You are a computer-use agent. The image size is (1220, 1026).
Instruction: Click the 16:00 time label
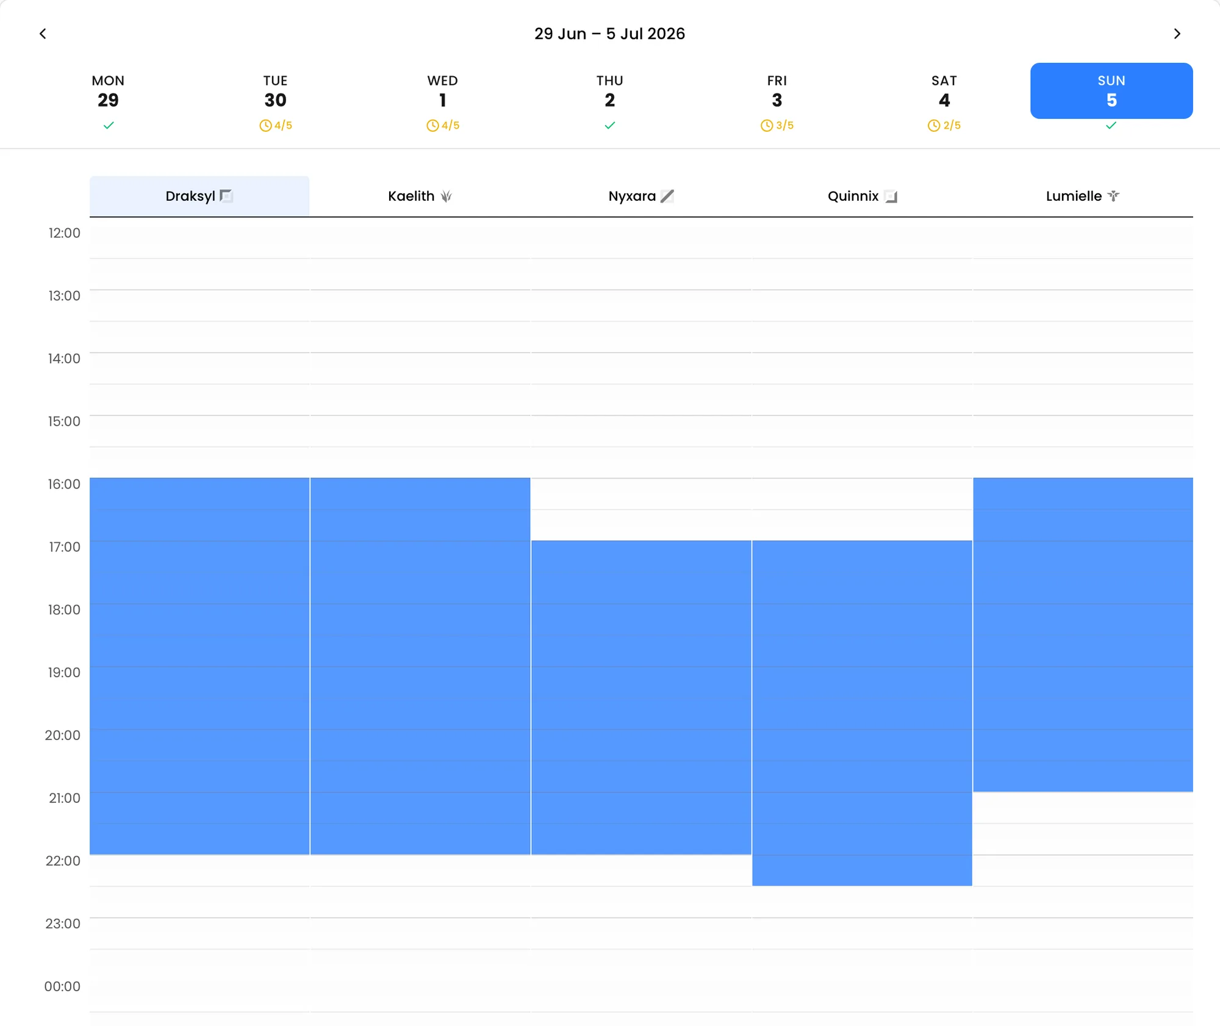[64, 484]
